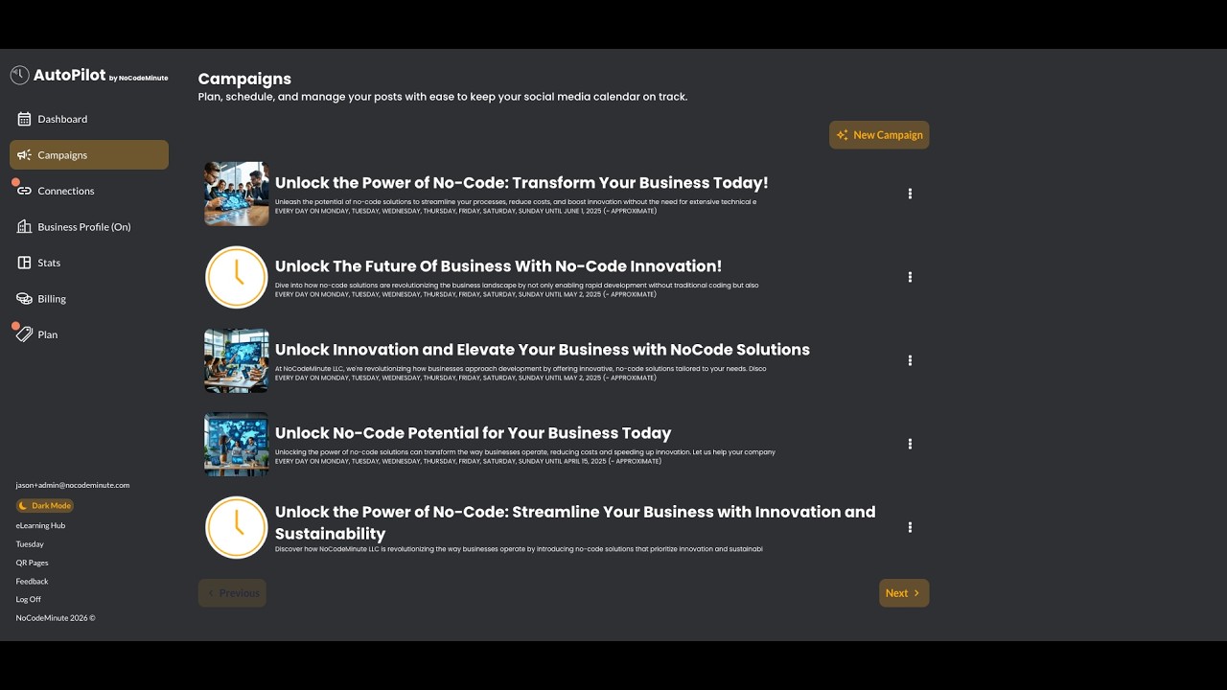Go to Next page of campaigns

[904, 593]
